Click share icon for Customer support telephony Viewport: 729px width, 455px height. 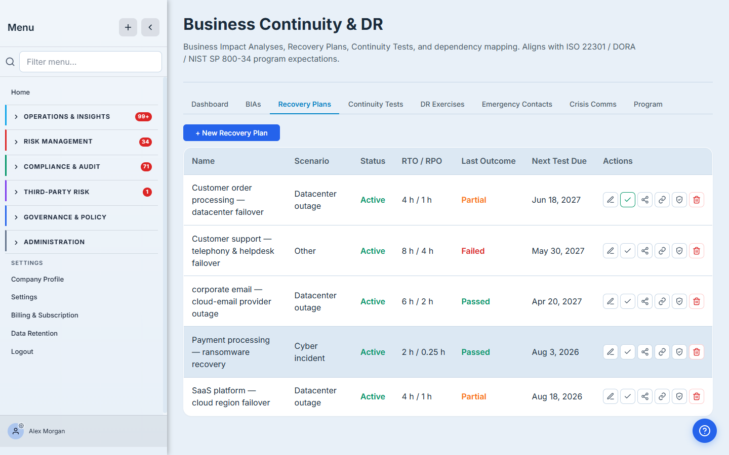click(x=645, y=251)
